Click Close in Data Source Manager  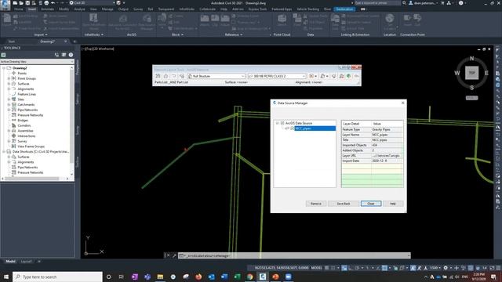[x=371, y=204]
